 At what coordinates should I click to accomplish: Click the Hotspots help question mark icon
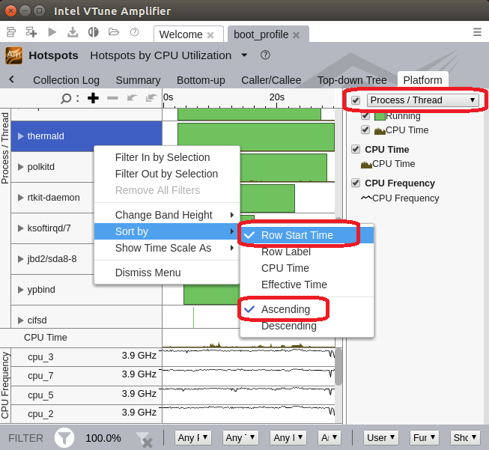point(265,55)
